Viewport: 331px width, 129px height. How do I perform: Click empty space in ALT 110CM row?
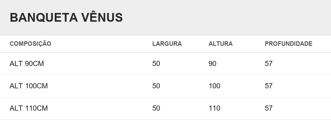(99, 108)
